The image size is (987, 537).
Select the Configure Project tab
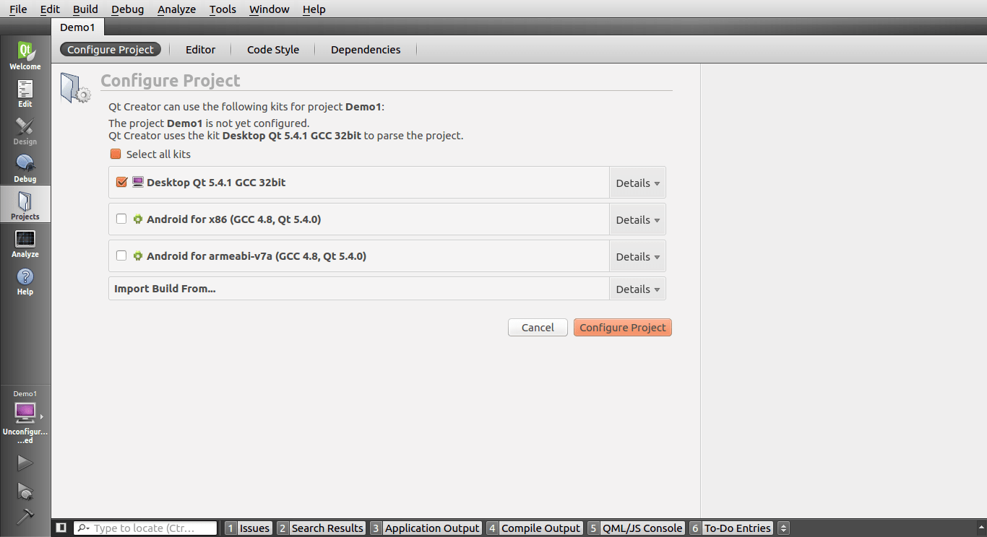[111, 50]
